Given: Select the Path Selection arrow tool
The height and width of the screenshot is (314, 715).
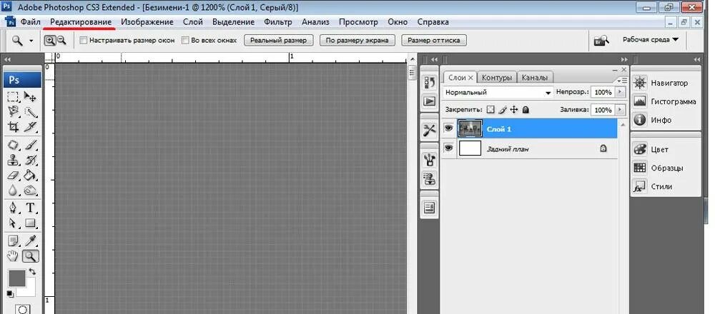Looking at the screenshot, I should point(13,223).
